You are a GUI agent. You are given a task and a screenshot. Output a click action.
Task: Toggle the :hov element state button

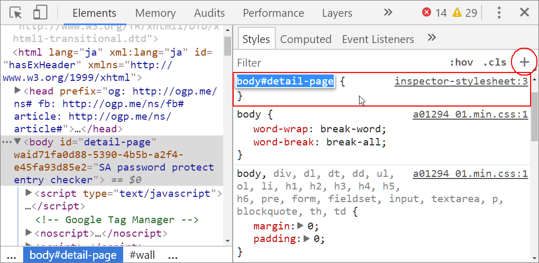[x=461, y=63]
